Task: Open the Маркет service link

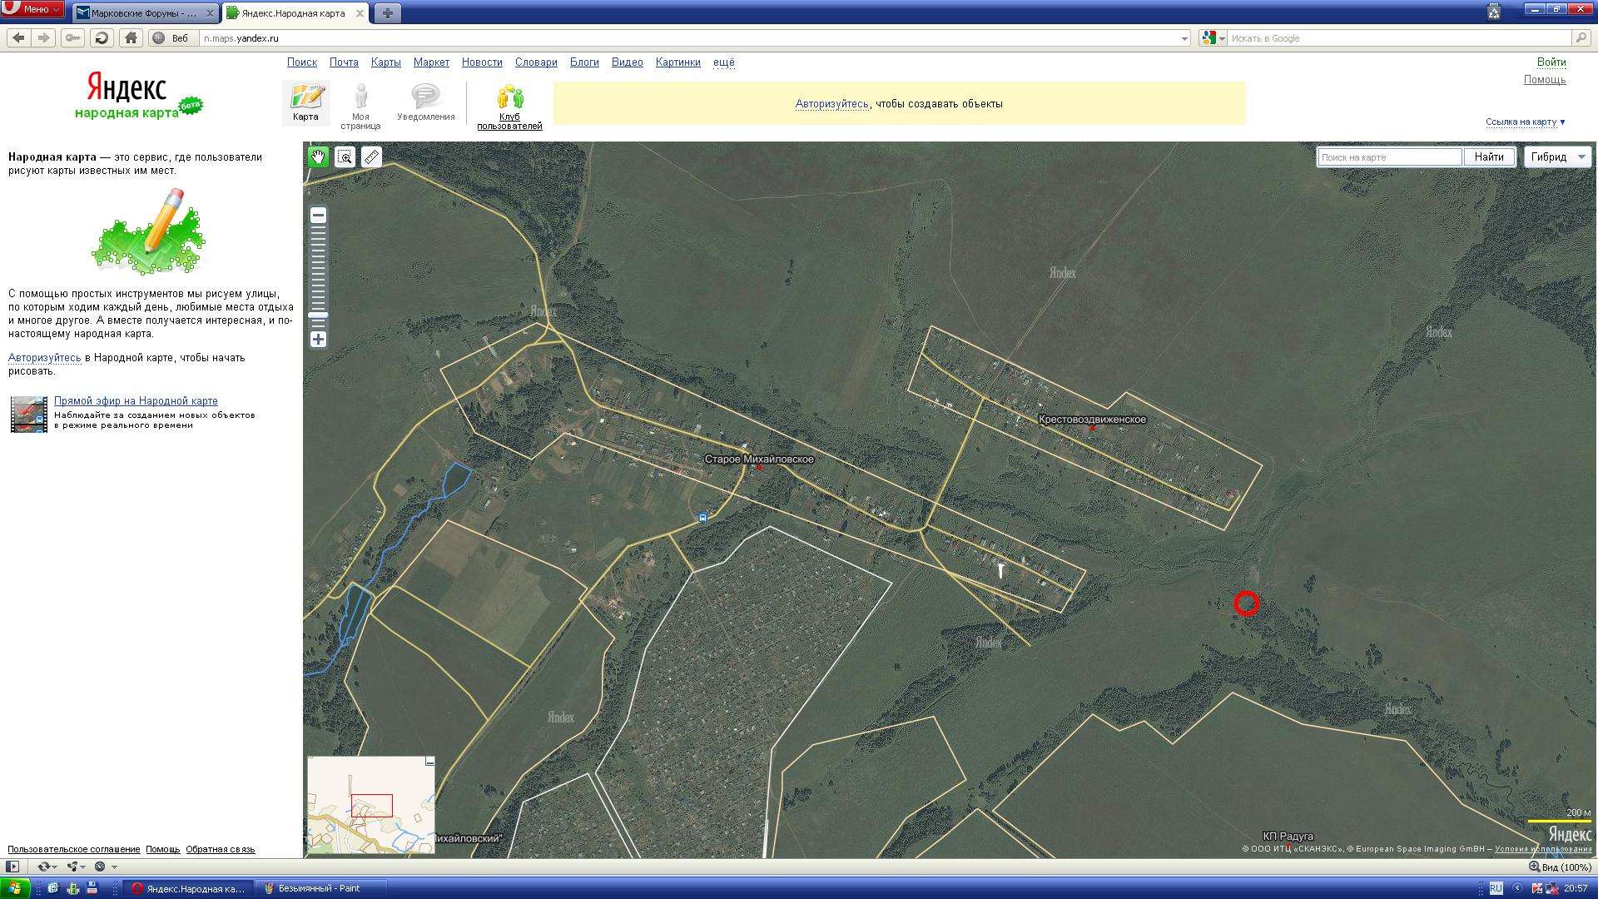Action: (x=431, y=62)
